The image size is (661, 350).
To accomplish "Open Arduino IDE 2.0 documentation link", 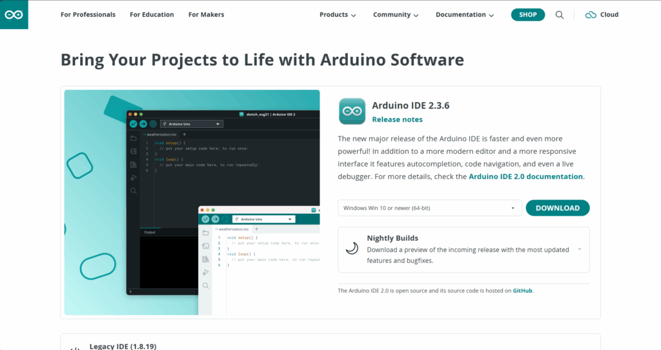I will click(525, 176).
